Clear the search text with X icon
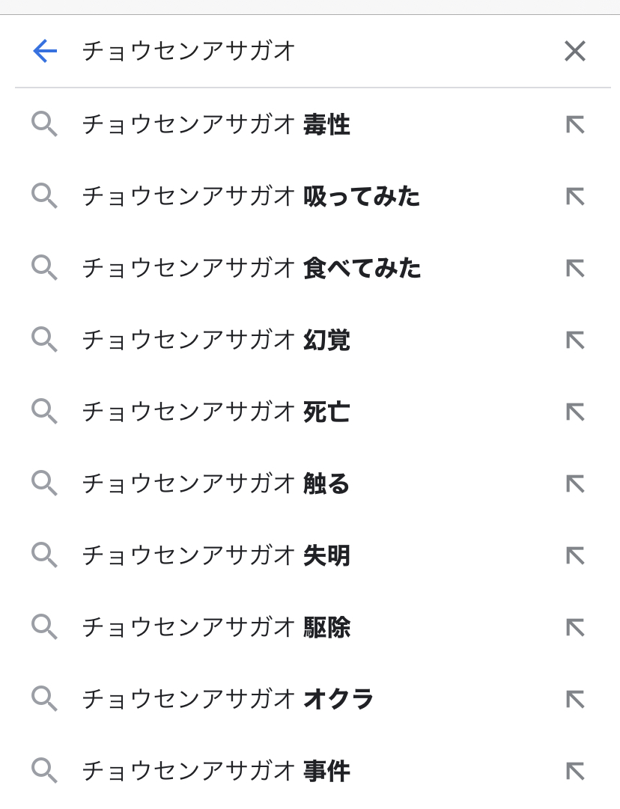Screen dimensions: 620x809 click(x=574, y=51)
